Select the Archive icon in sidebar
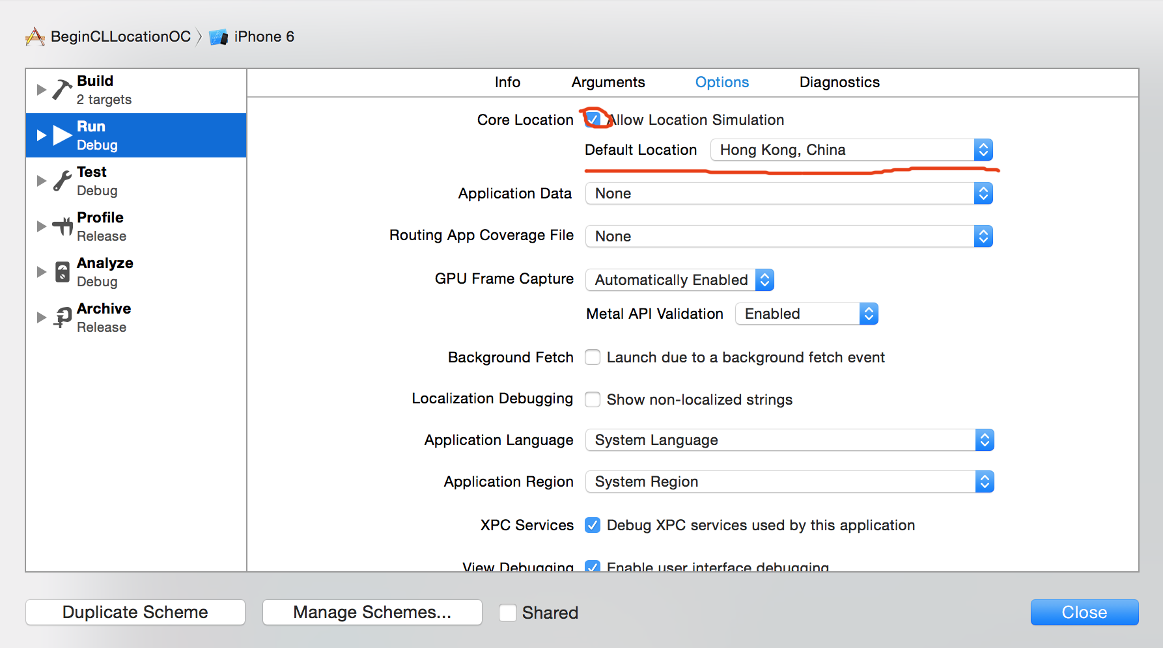Screen dimensions: 1163x648 tap(63, 317)
